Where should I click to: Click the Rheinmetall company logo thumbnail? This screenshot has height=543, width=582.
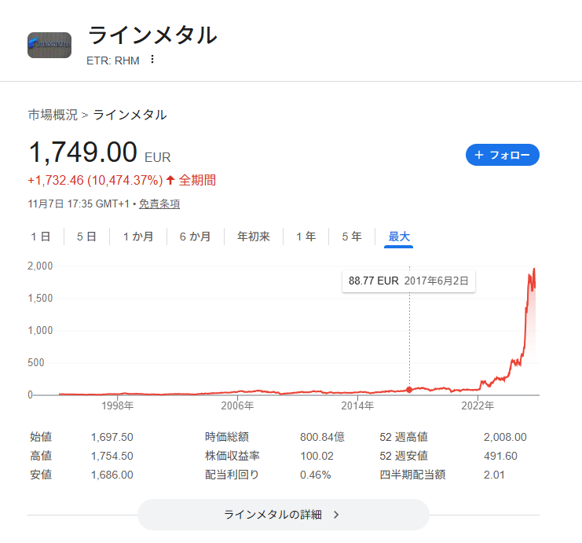point(49,45)
